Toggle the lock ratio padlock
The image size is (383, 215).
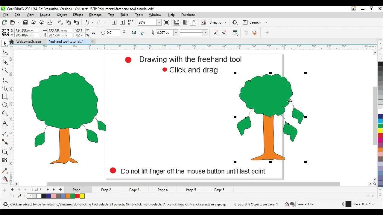coord(93,33)
